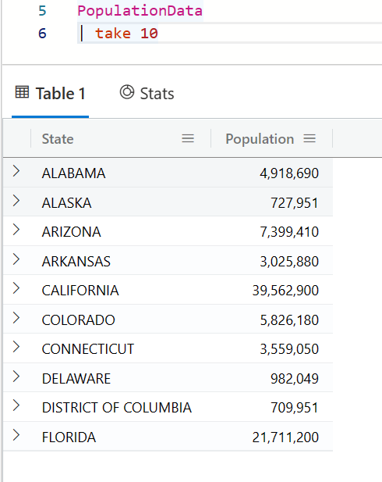Click population value 39,562,900
This screenshot has width=382, height=482.
(x=285, y=291)
